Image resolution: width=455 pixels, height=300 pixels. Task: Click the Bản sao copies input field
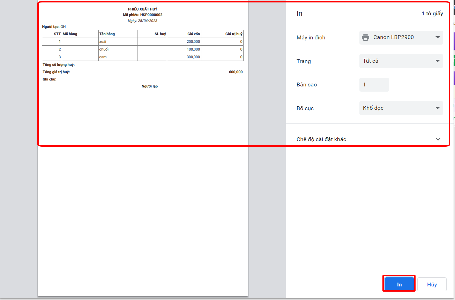point(374,85)
